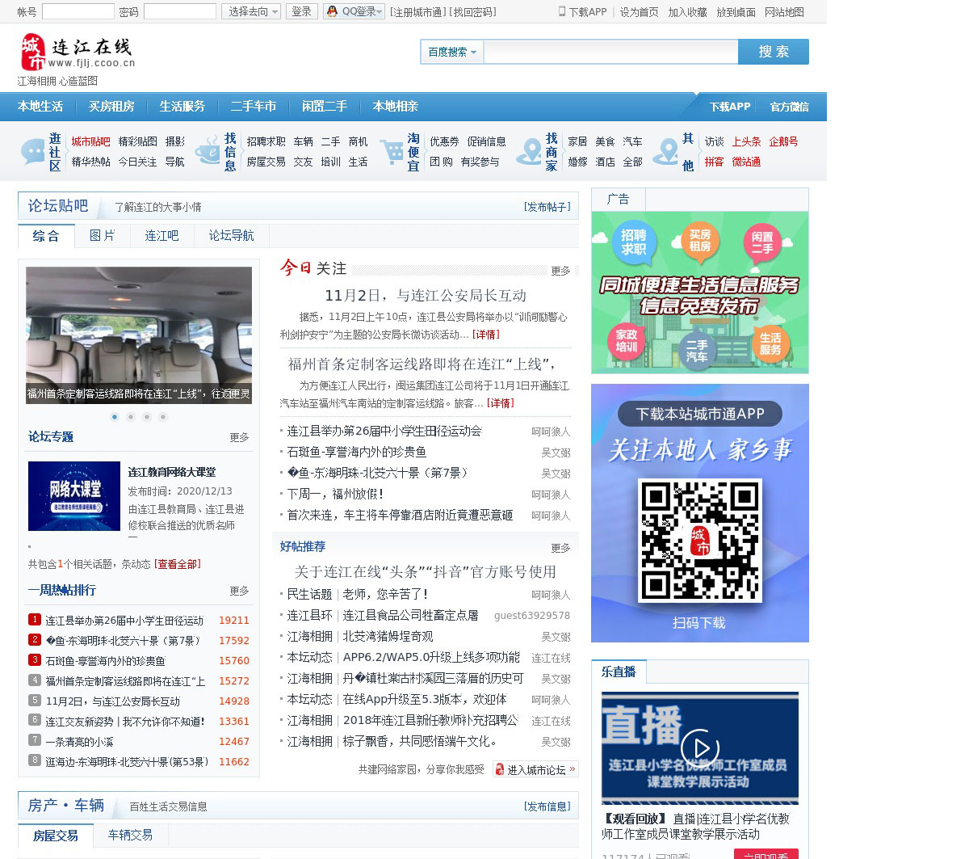Click the 发布信息 link
Viewport: 969px width, 859px height.
tap(547, 806)
